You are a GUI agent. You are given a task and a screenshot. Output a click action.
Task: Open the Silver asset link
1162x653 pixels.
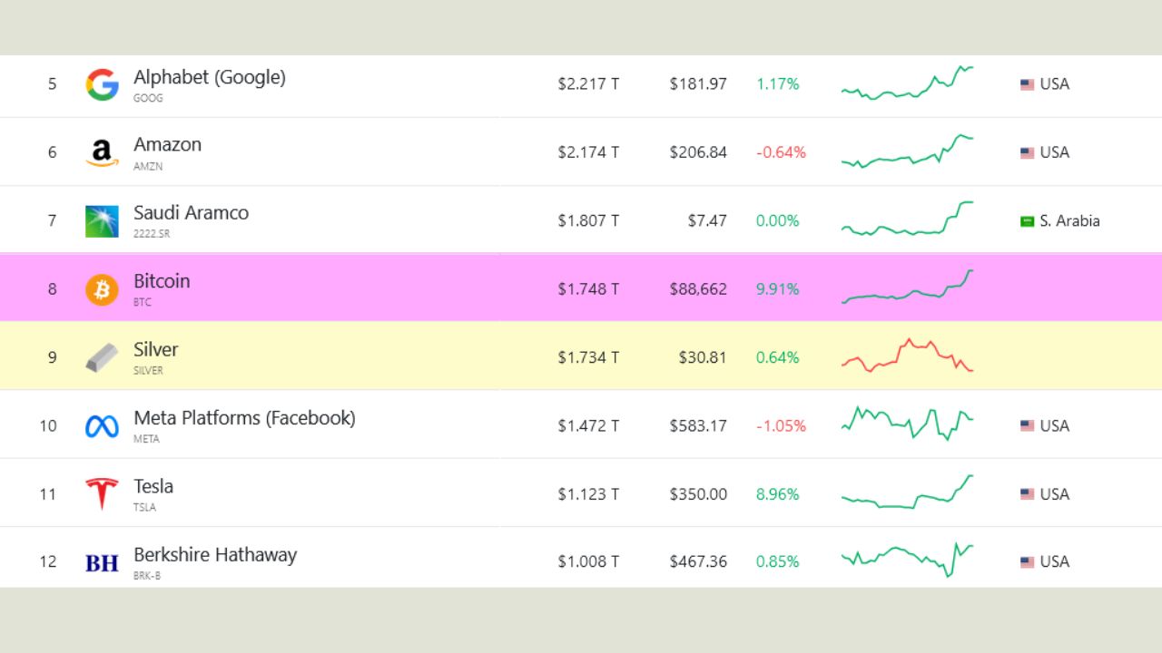pyautogui.click(x=156, y=349)
